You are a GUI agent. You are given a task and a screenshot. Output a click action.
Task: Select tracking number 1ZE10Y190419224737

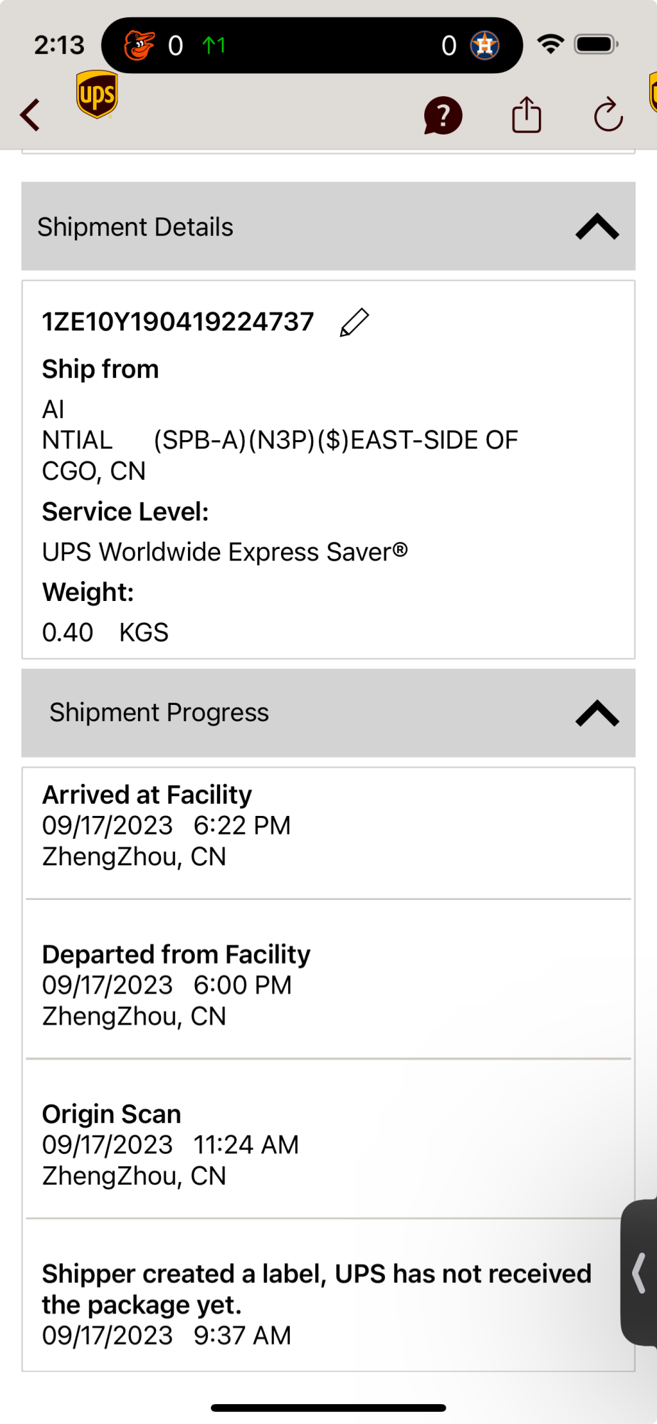click(178, 322)
